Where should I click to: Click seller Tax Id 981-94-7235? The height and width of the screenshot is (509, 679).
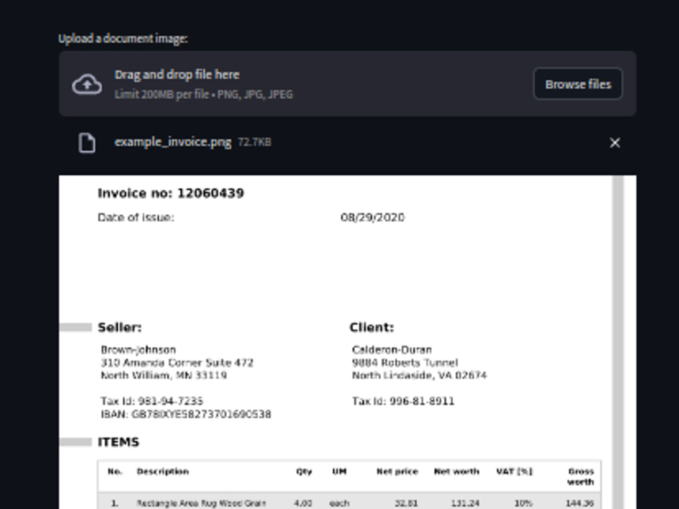(x=152, y=401)
